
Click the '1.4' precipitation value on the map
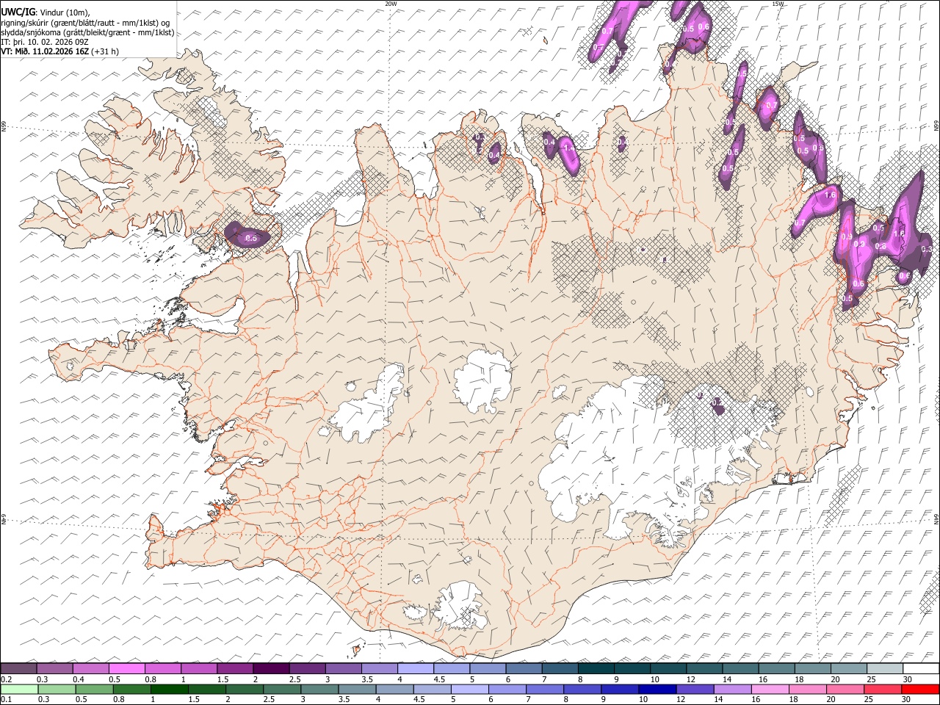(x=568, y=148)
